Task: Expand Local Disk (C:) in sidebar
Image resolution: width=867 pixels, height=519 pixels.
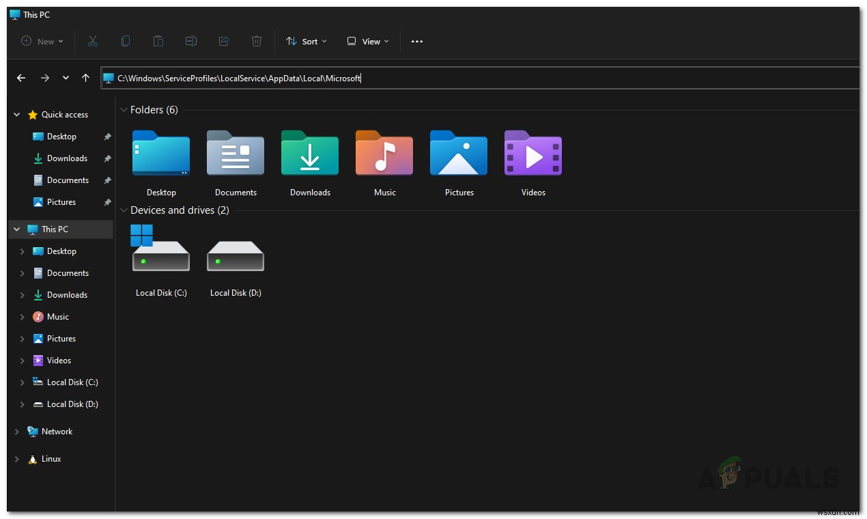Action: click(22, 382)
